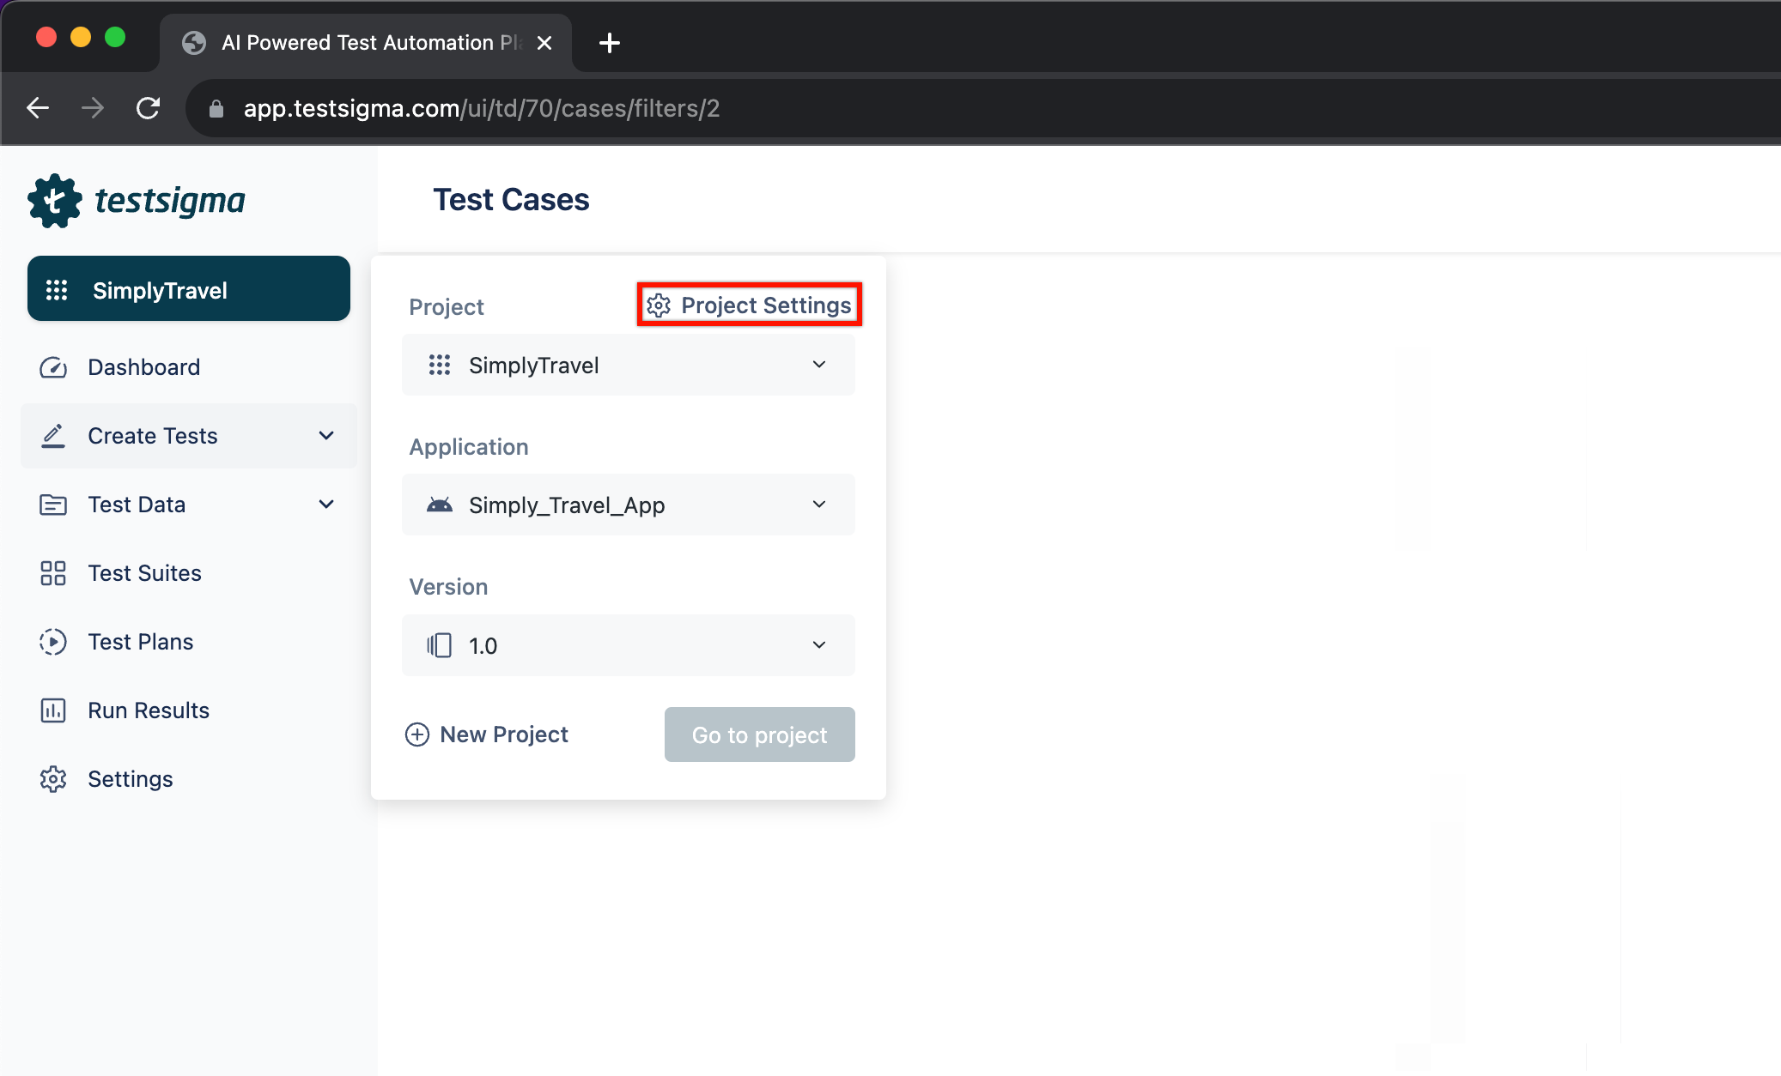Click the version copy icon next to 1.0
This screenshot has width=1781, height=1076.
441,645
